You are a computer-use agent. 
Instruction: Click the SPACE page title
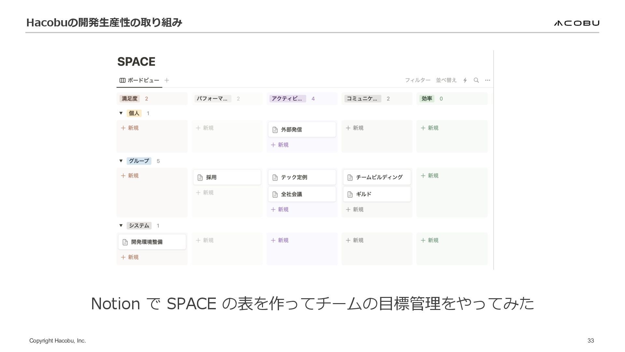[x=136, y=62]
